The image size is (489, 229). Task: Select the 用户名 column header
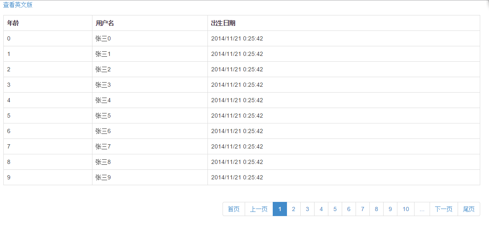tap(150, 23)
